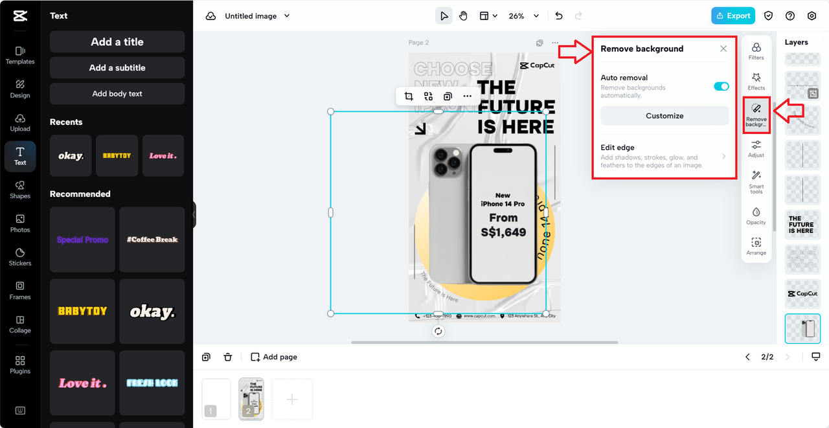This screenshot has width=829, height=428.
Task: Click Add body text button
Action: (117, 93)
